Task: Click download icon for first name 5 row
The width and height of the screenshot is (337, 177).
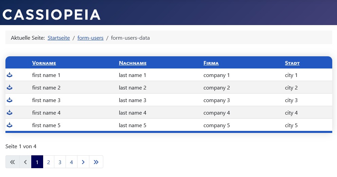Action: click(10, 125)
